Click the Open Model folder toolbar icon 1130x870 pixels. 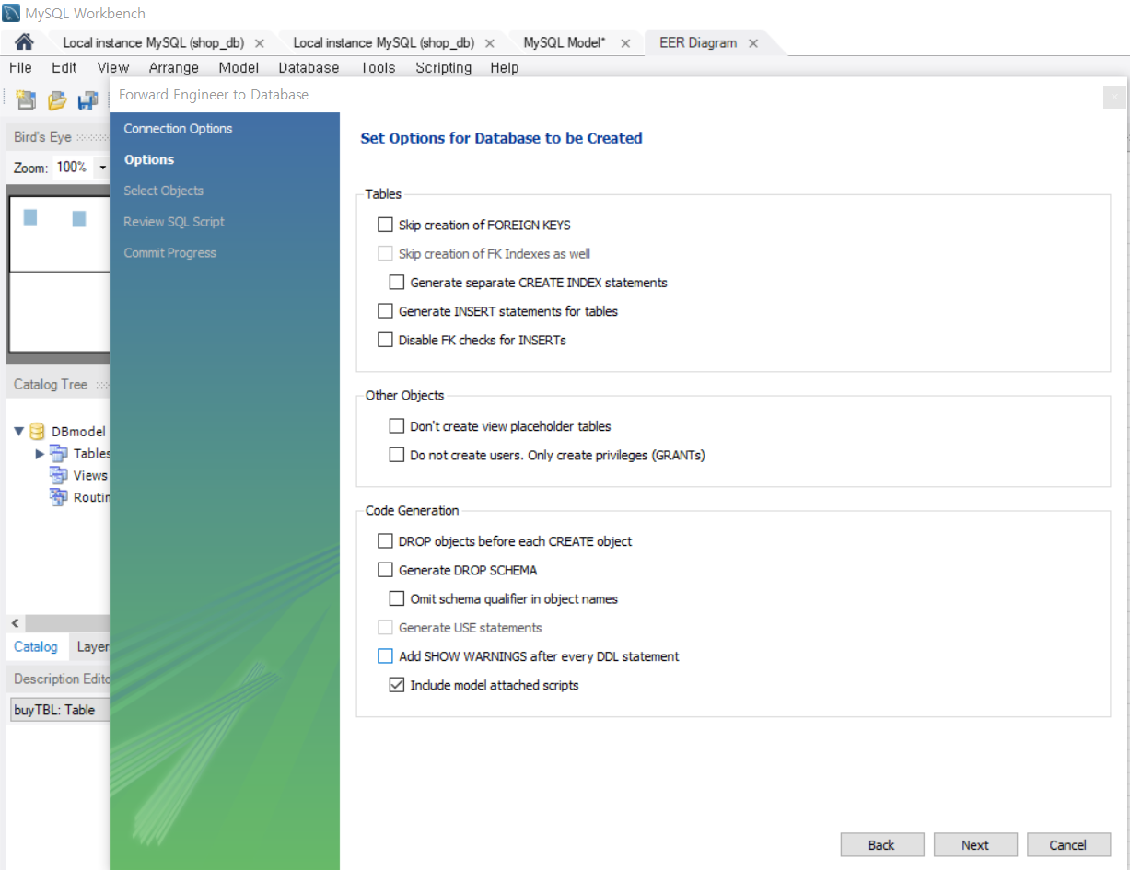point(57,99)
